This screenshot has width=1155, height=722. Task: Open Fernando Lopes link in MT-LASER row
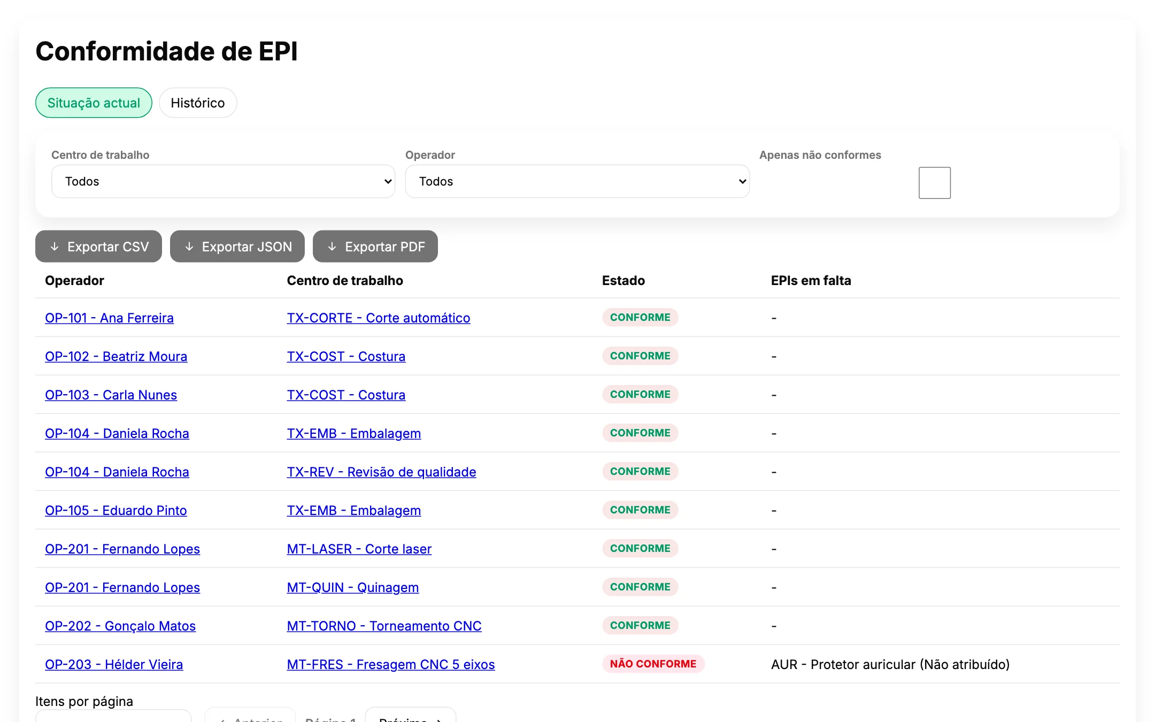[x=122, y=549]
